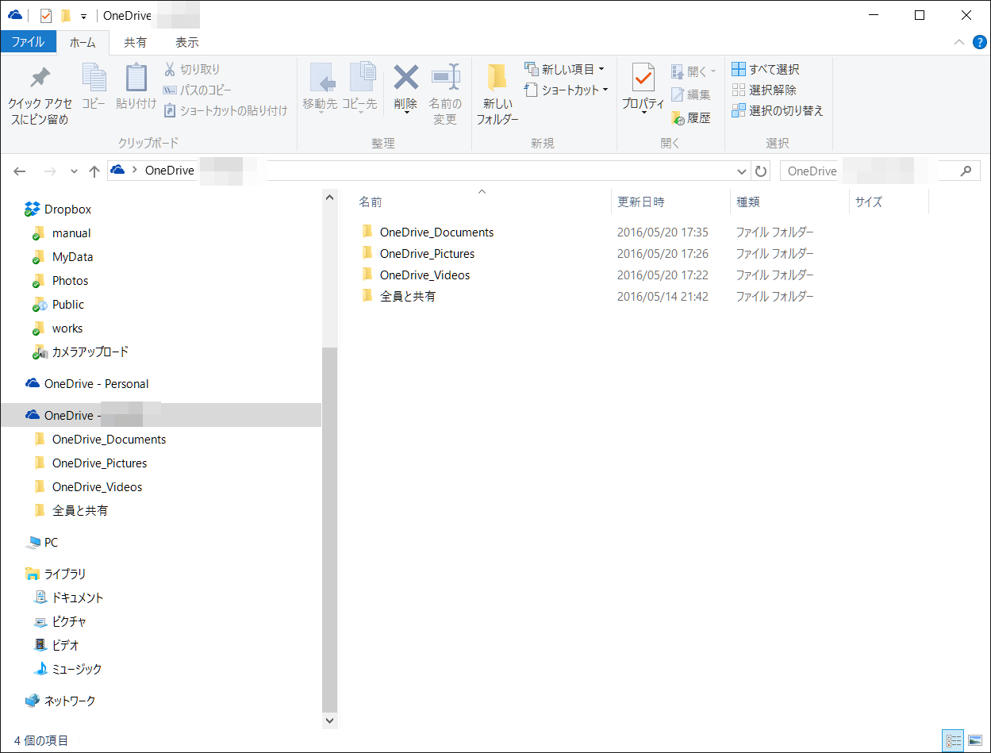Click Invert selection (選択の切り替え)
Viewport: 991px width, 753px height.
click(778, 111)
